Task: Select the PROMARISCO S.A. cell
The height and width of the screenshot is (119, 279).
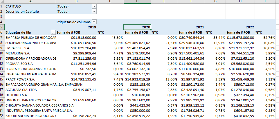Action: coord(30,64)
